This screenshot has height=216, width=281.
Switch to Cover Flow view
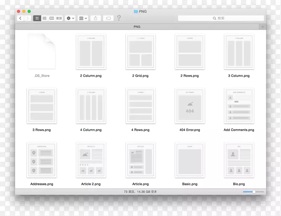click(x=59, y=18)
